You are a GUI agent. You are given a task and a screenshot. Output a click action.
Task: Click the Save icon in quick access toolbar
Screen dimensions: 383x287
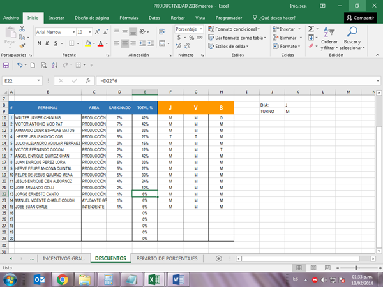point(6,65)
